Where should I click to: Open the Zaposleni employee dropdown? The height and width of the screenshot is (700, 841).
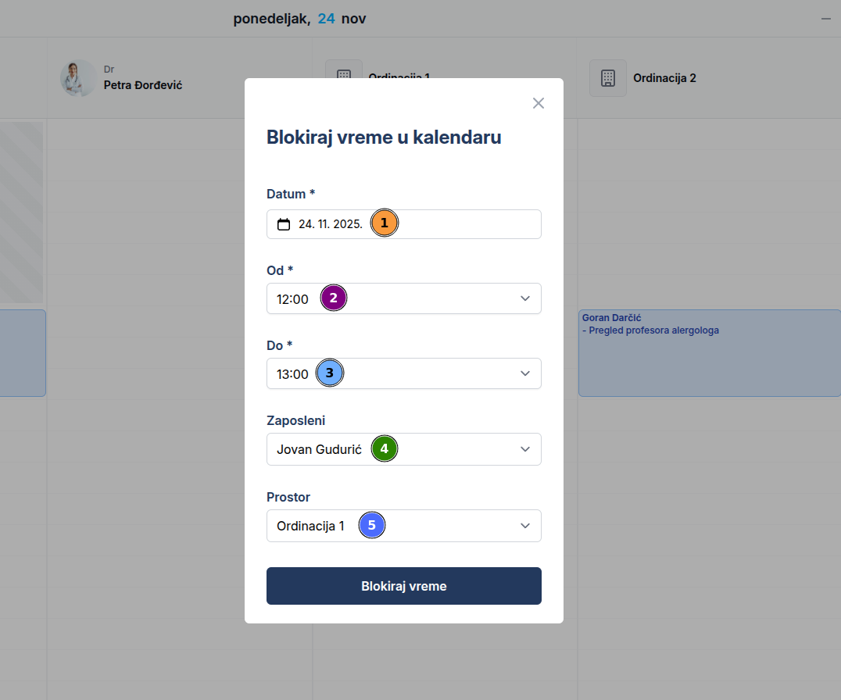pyautogui.click(x=525, y=449)
